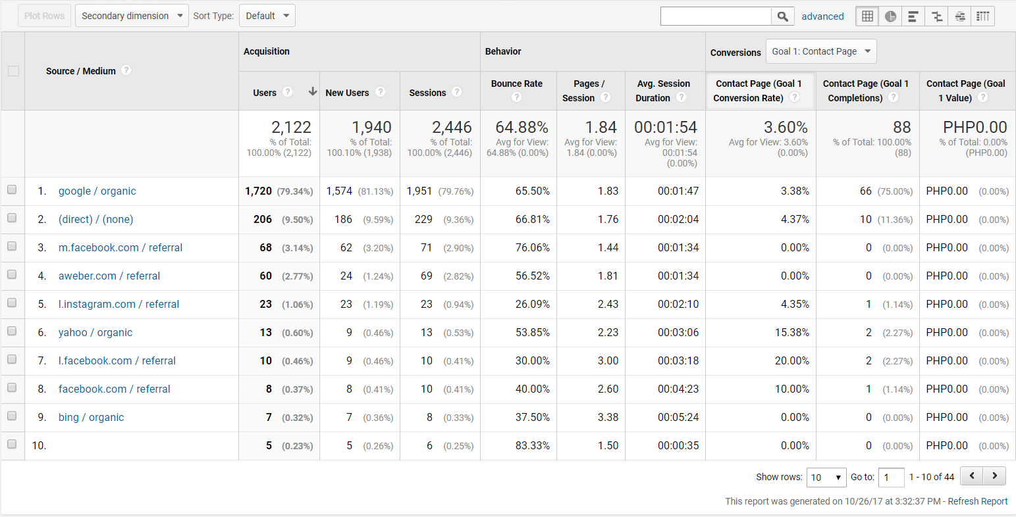
Task: Open the Goal 1: Contact Page dropdown
Action: [x=820, y=51]
